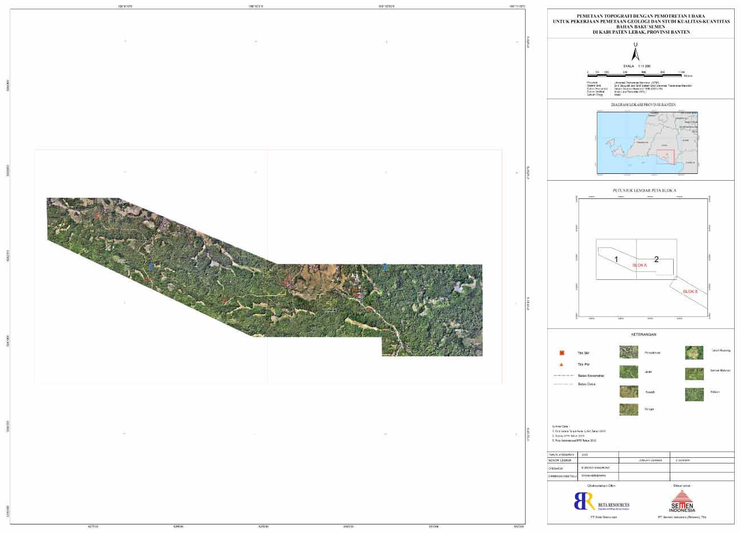Click the Batas Kecamatan dashed line symbol
The height and width of the screenshot is (533, 741).
563,376
